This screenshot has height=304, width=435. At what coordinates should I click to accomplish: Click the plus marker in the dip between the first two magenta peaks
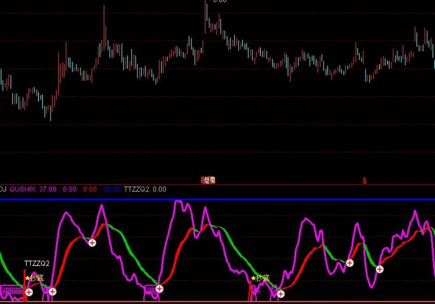pos(92,243)
